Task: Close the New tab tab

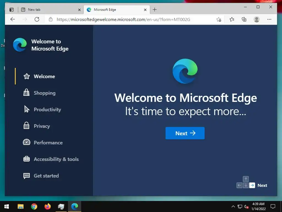Action: 79,10
